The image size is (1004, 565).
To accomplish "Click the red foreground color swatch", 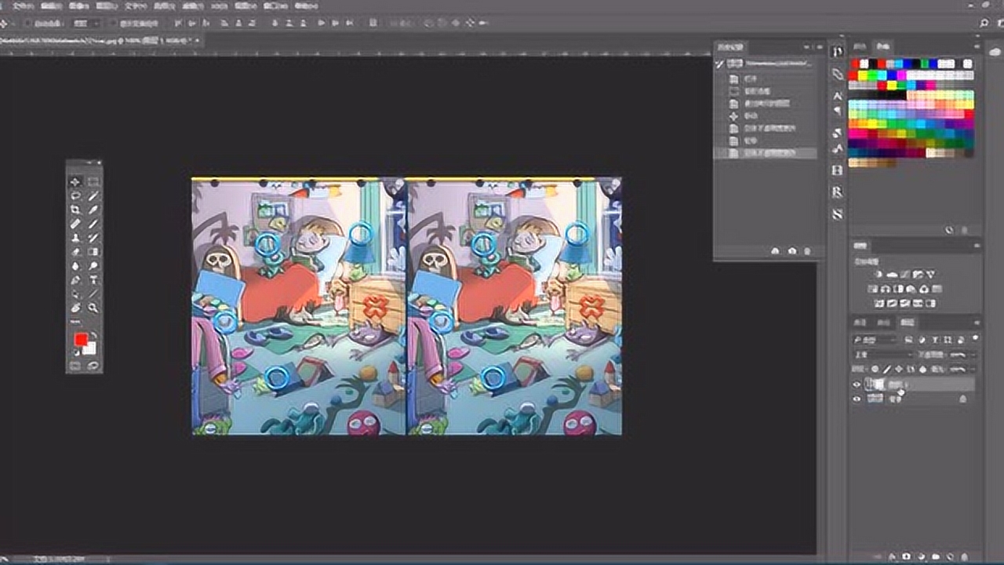I will 80,340.
